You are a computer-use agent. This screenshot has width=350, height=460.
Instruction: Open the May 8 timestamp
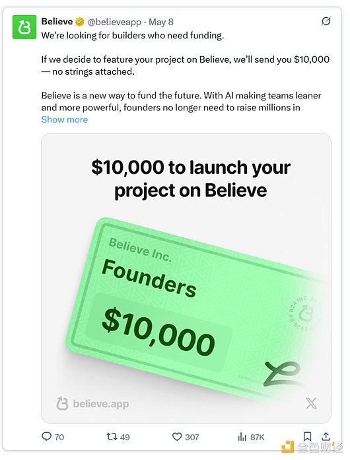pyautogui.click(x=161, y=22)
